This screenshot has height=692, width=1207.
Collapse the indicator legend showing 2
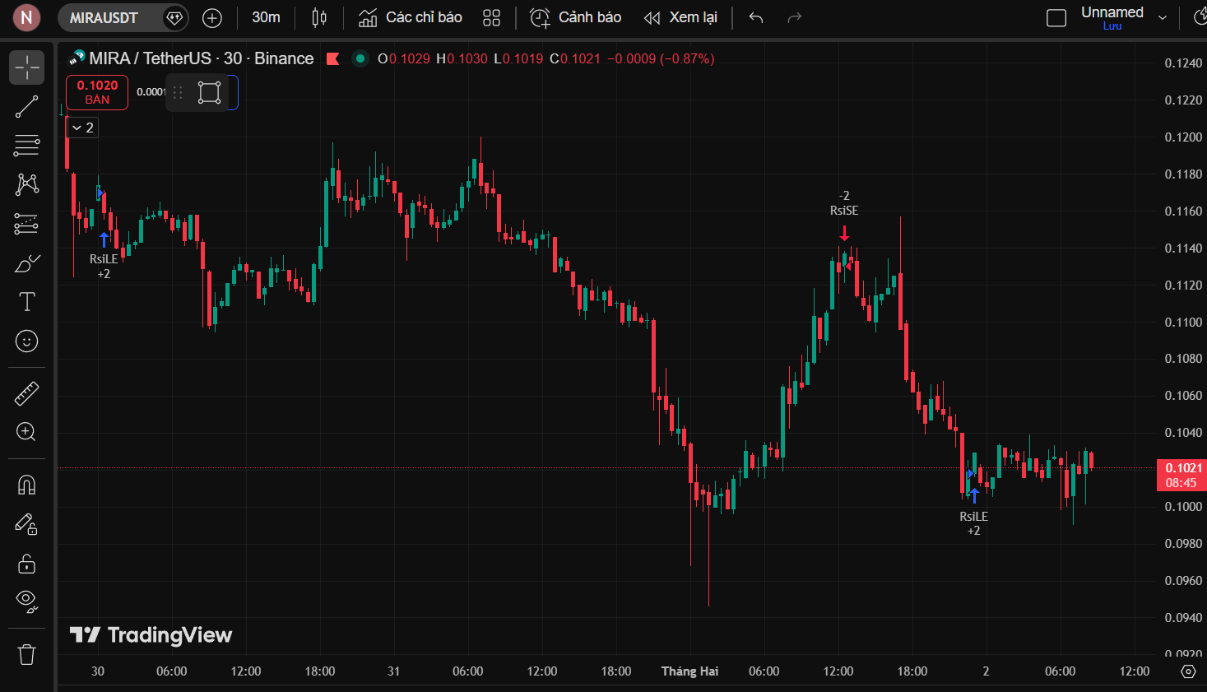pos(82,128)
